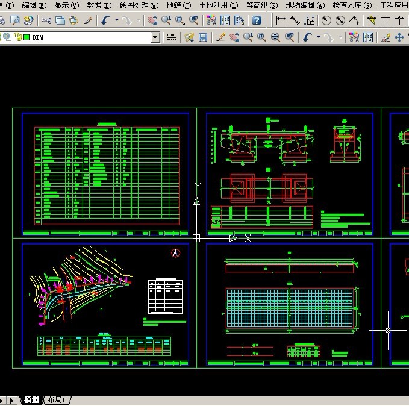Open the DesignCenter icon in upper toolbar

tap(225, 20)
